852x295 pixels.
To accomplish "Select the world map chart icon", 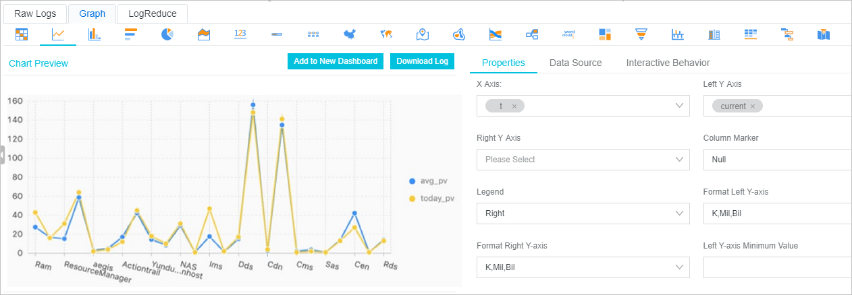I will point(386,34).
